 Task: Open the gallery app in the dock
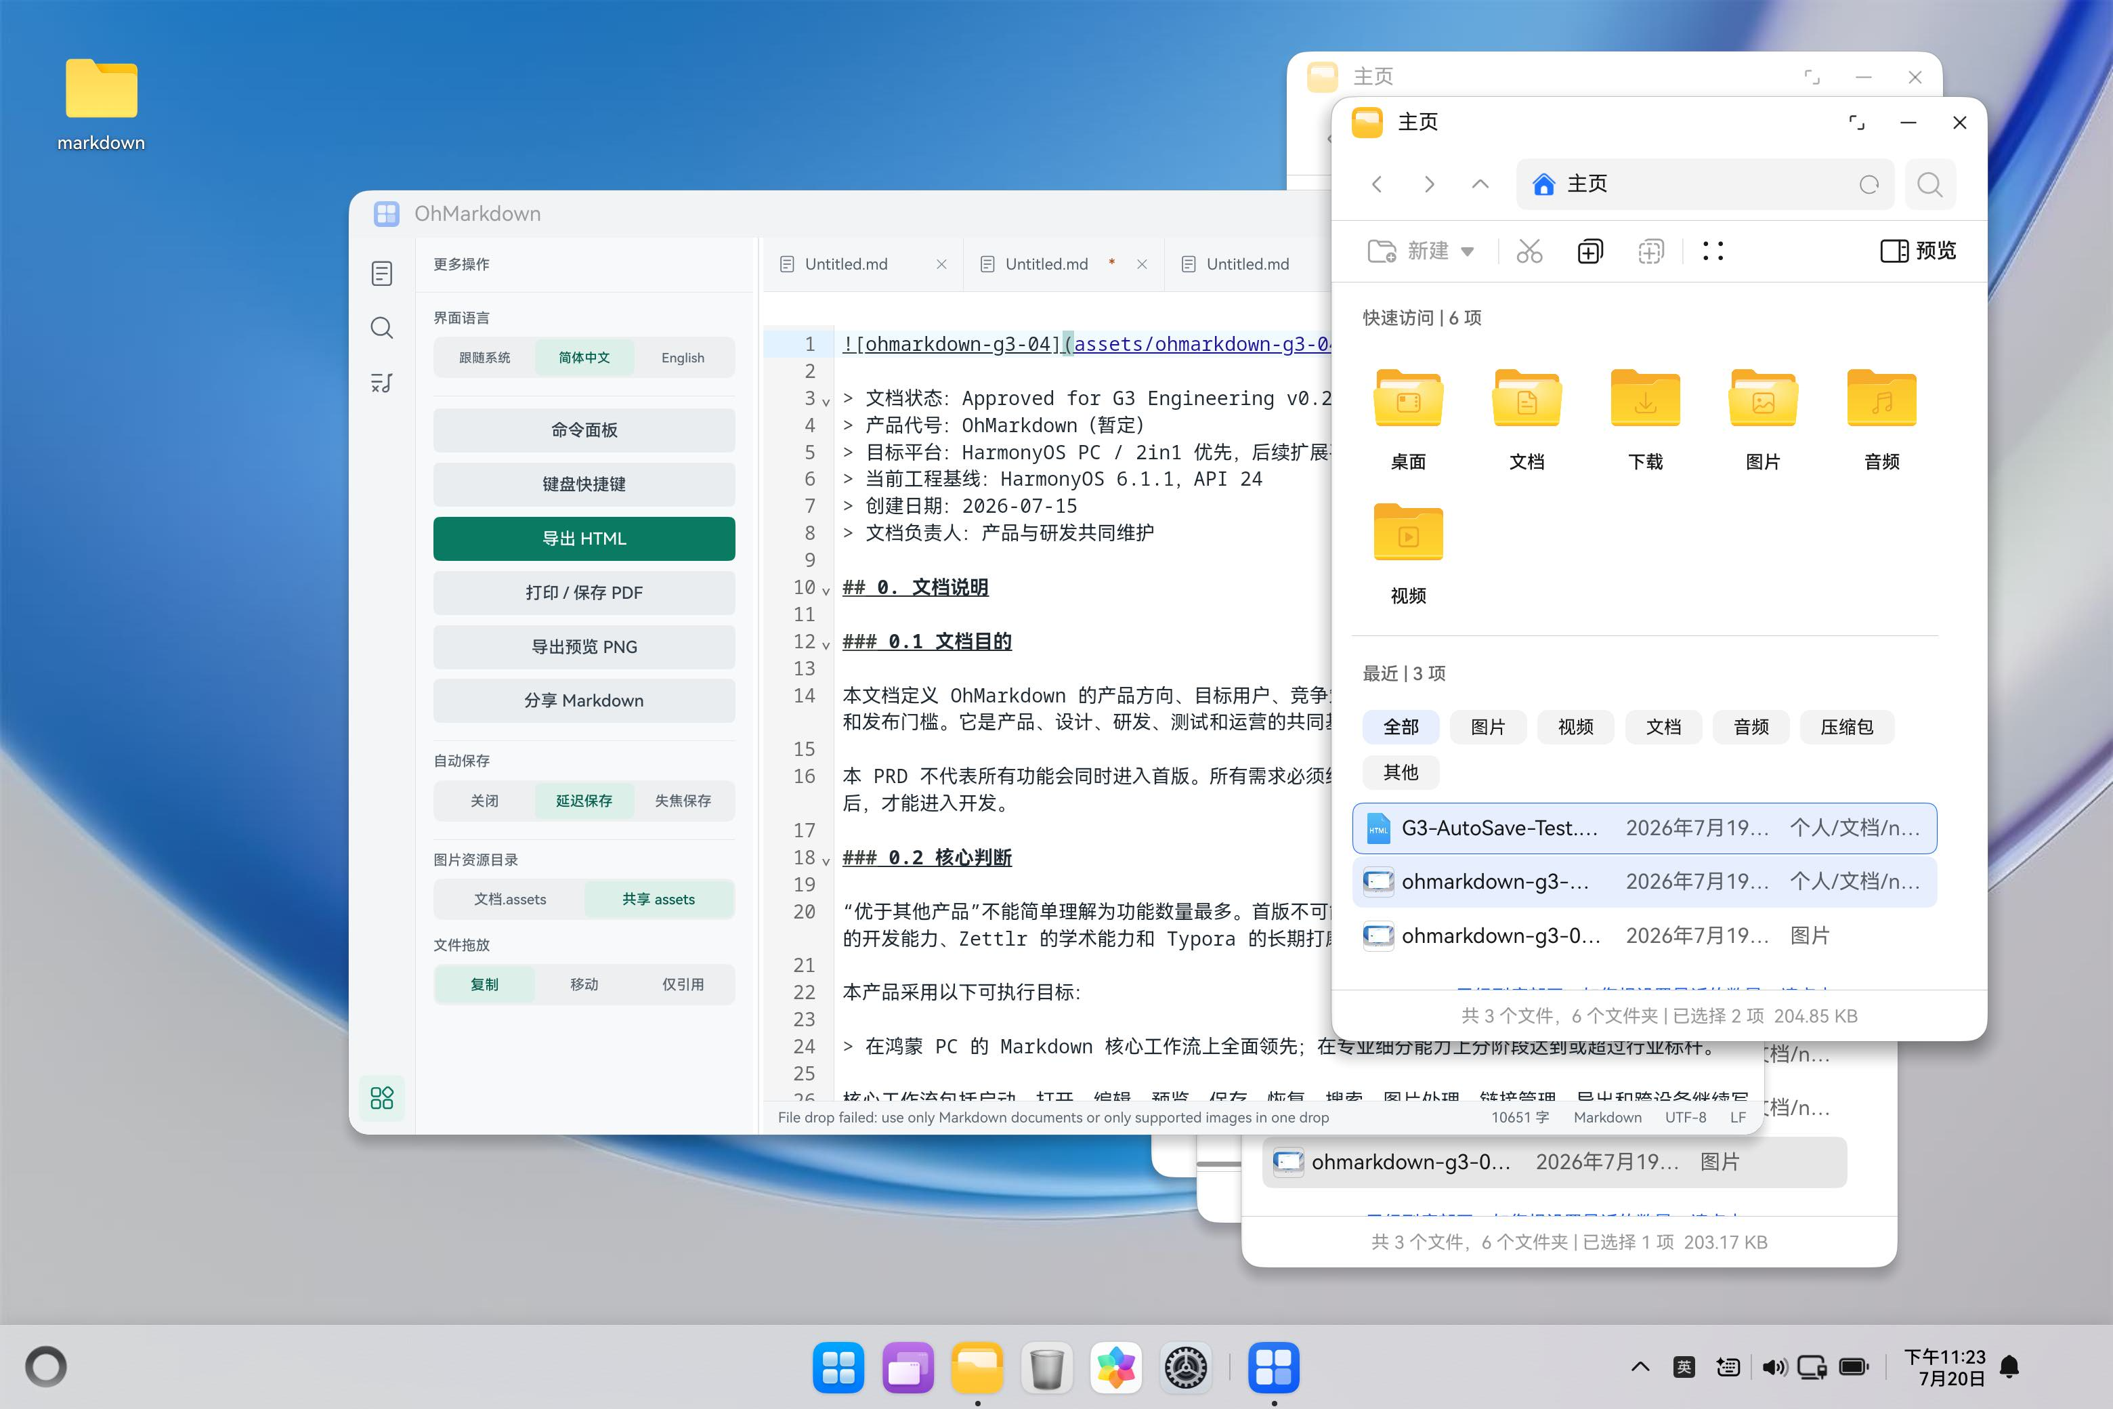coord(1117,1368)
